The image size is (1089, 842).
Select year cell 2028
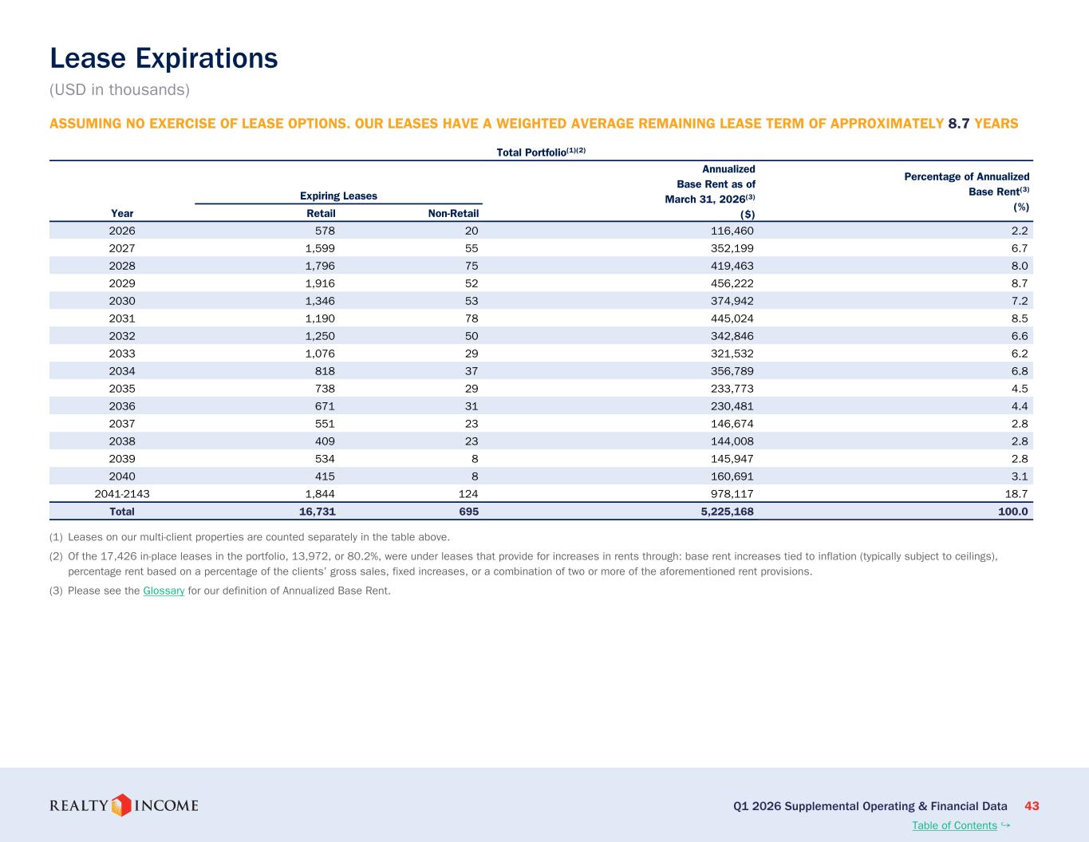pos(122,266)
